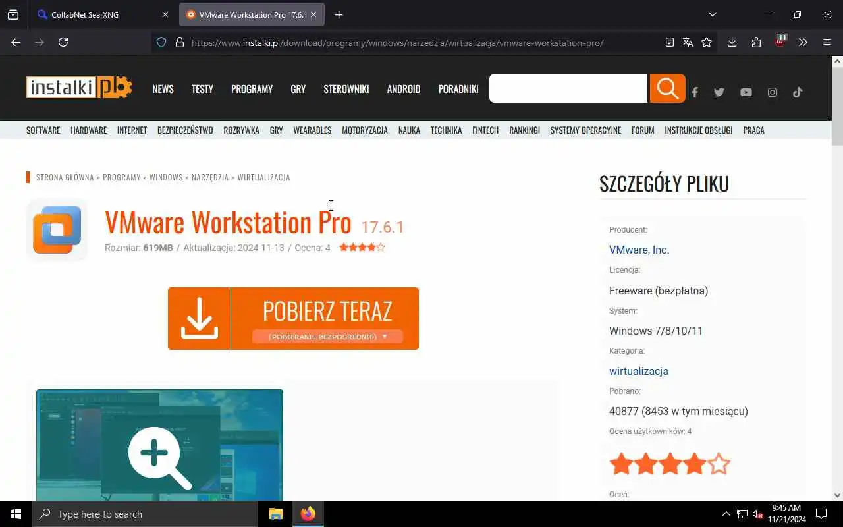This screenshot has width=843, height=527.
Task: Open the ANDROID menu item
Action: point(404,89)
